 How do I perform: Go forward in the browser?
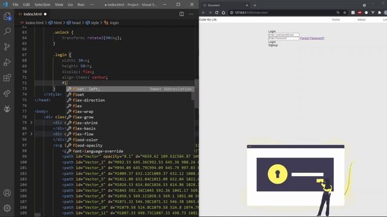point(210,13)
